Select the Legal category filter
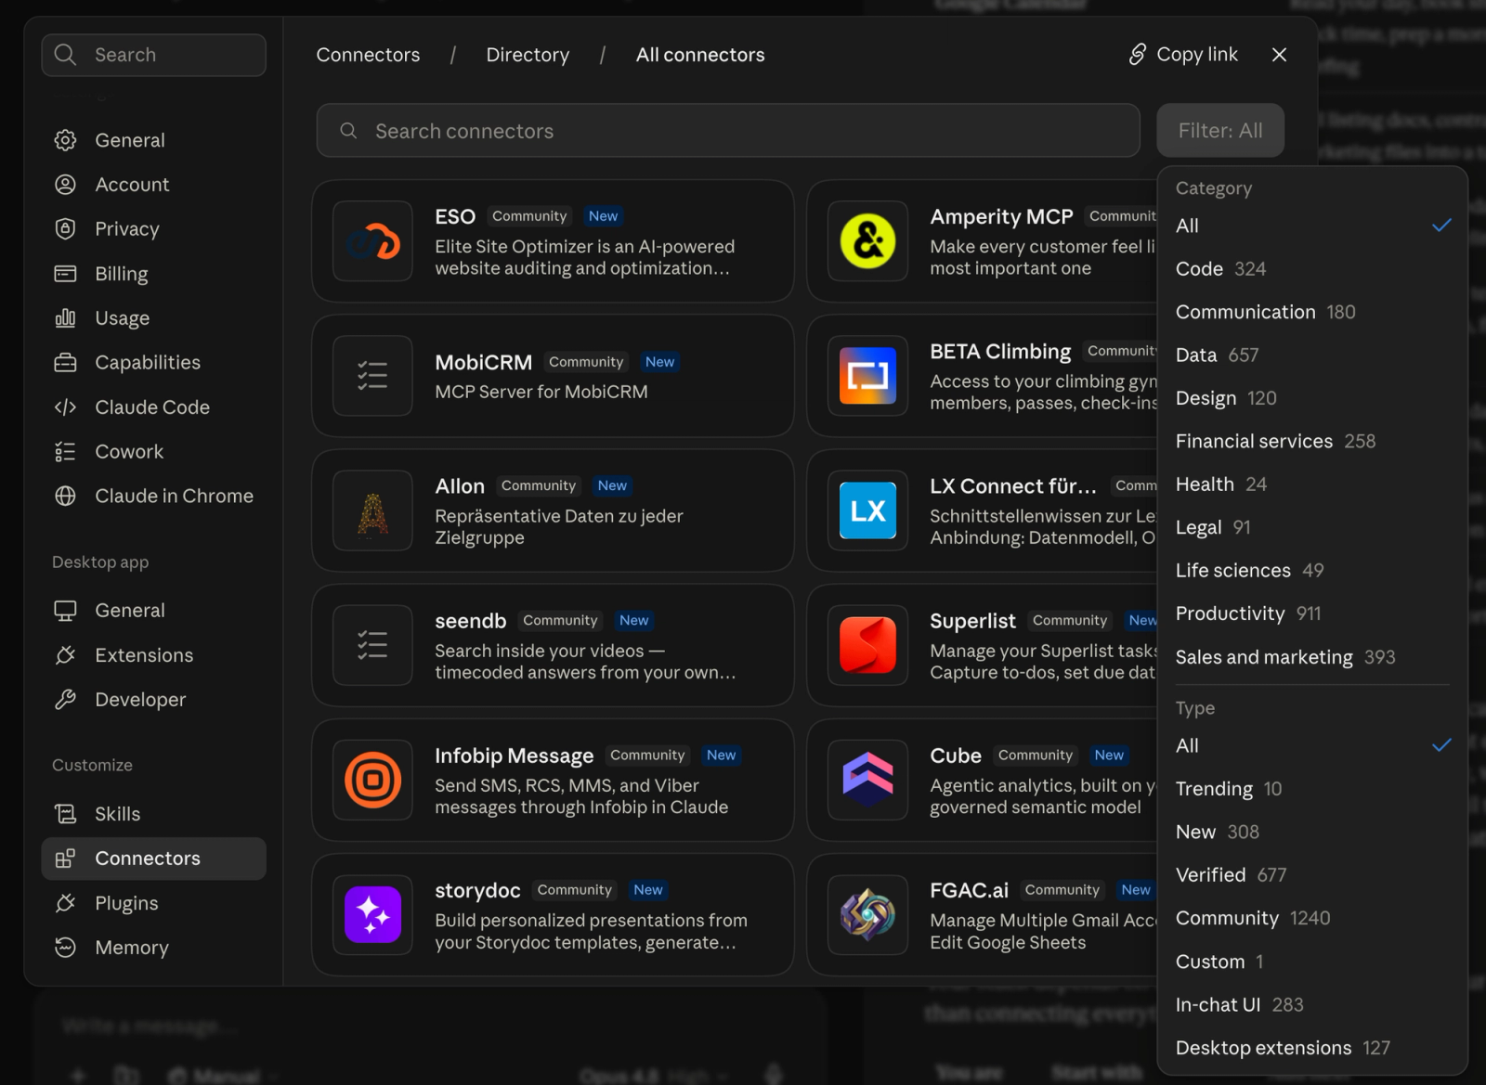 tap(1312, 528)
